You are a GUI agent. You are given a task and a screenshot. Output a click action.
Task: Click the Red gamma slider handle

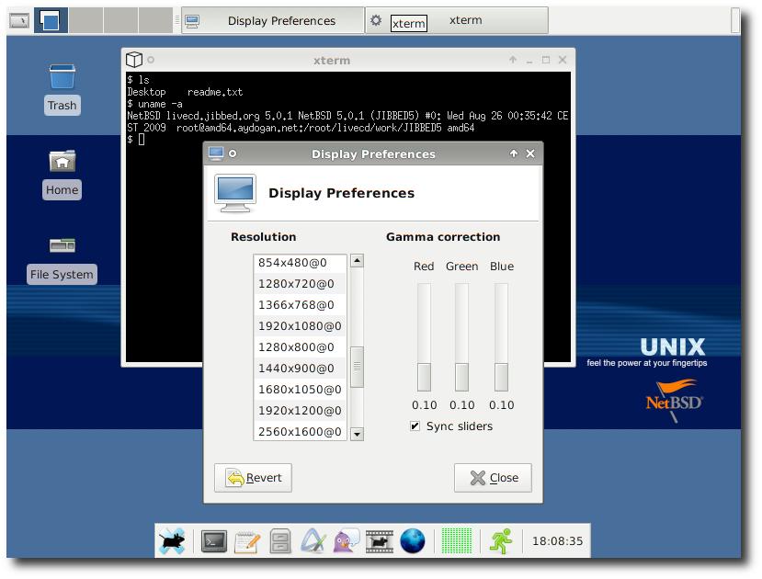(424, 377)
